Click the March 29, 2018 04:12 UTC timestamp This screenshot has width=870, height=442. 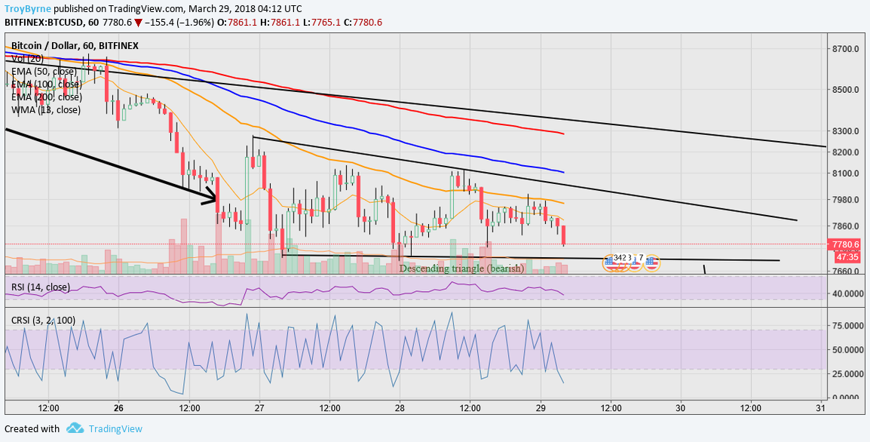(x=245, y=9)
